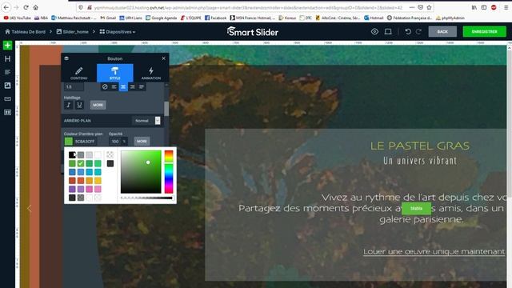Click the browser reload button
This screenshot has width=512, height=288.
(x=26, y=7)
